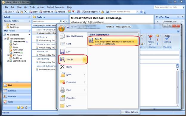Open the All Mail Items dropdown
The height and width of the screenshot is (116, 186).
(29, 35)
